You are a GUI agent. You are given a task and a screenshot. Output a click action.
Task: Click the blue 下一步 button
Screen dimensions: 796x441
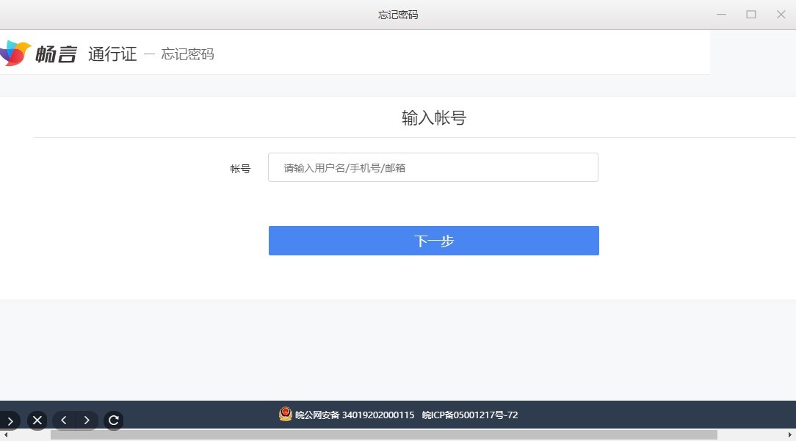coord(433,241)
